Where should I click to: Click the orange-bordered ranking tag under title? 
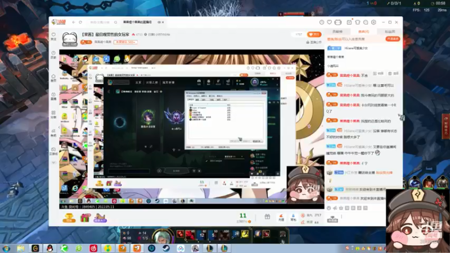point(125,42)
